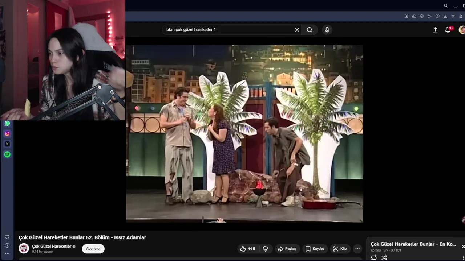
Task: Open the YouTube upload/create icon
Action: (x=435, y=30)
